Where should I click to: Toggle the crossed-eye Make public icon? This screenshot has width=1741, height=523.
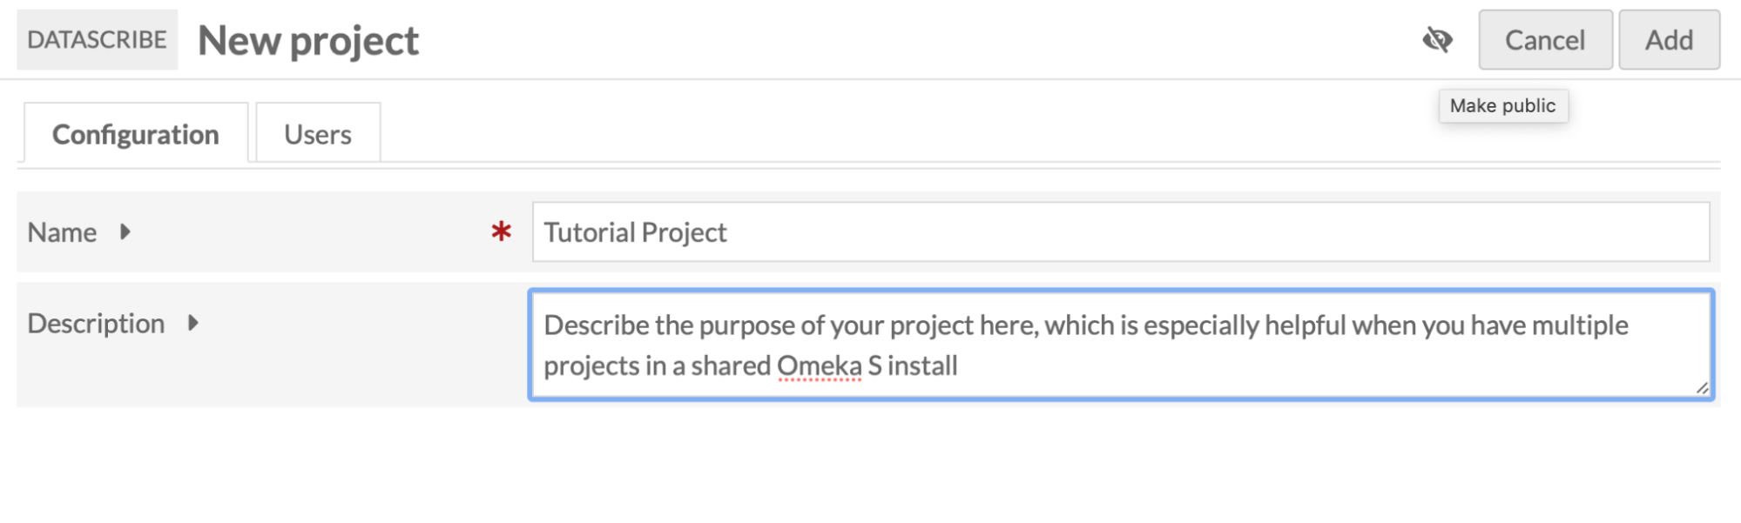coord(1437,39)
